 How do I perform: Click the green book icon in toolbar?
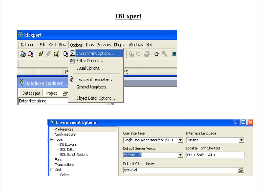tap(174, 54)
